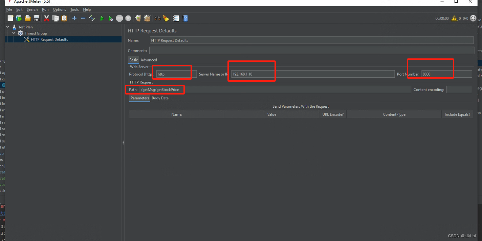The width and height of the screenshot is (482, 241).
Task: Maximize the Apache JMeter window
Action: pyautogui.click(x=456, y=2)
